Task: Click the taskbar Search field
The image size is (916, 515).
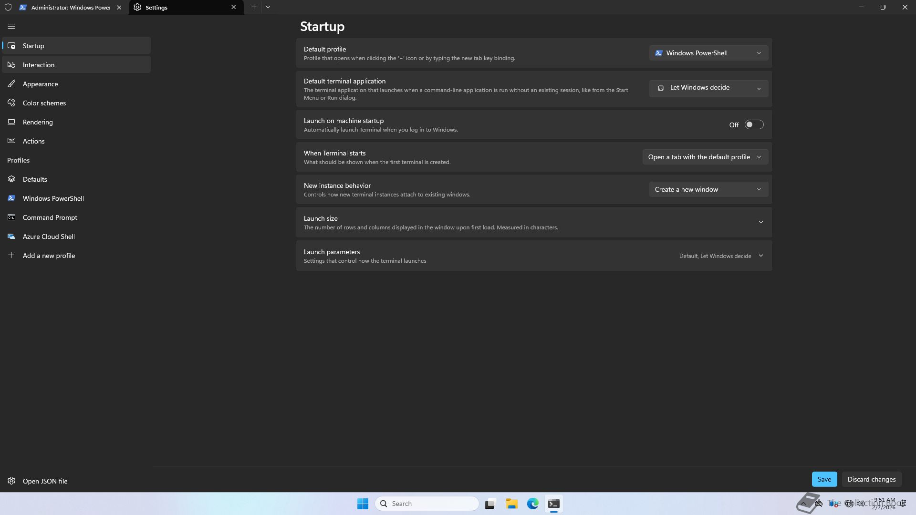Action: pos(427,504)
